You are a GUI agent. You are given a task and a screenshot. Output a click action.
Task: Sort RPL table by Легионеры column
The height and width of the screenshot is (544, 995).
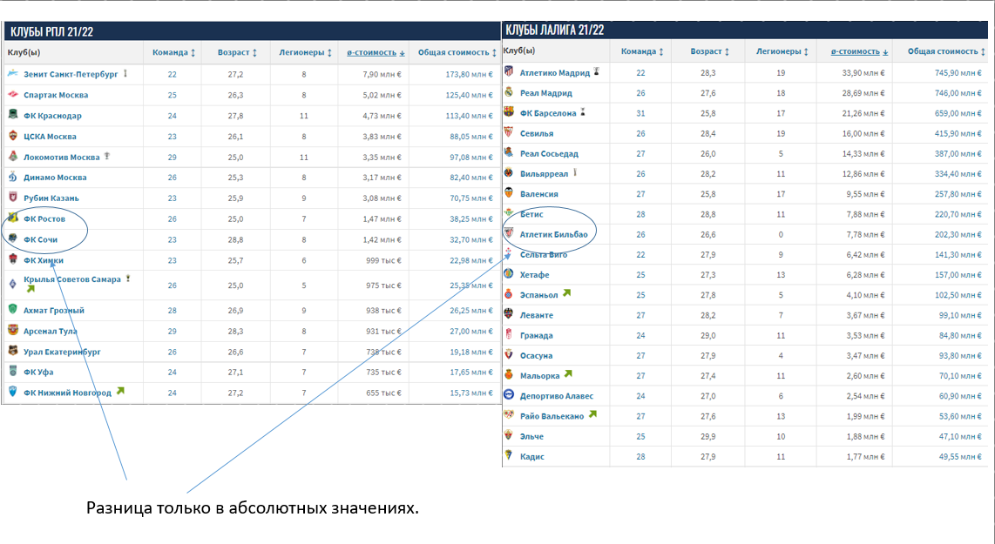(x=305, y=52)
